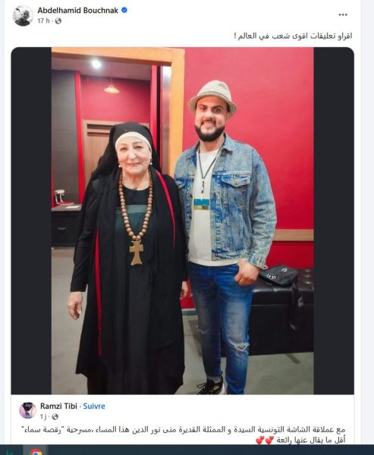Open the original post via 1 j timestamp
Viewport: 374px width, 455px height.
click(x=43, y=417)
